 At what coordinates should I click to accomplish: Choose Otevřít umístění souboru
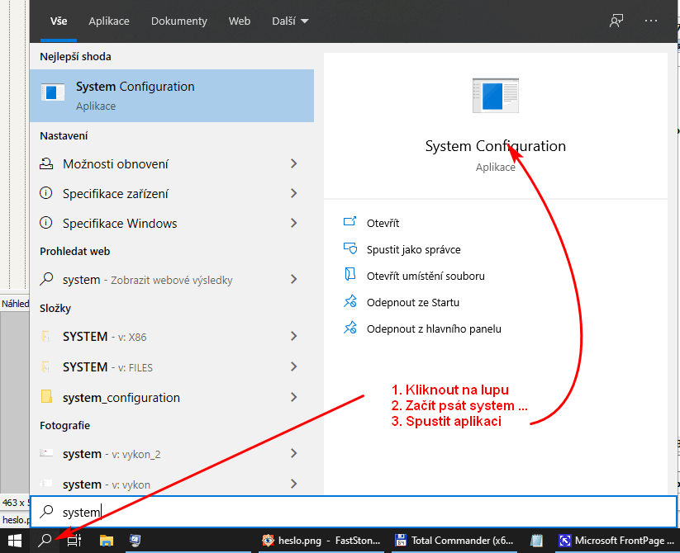[x=425, y=276]
